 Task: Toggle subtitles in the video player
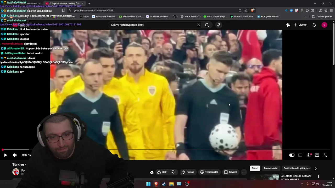coord(300,155)
